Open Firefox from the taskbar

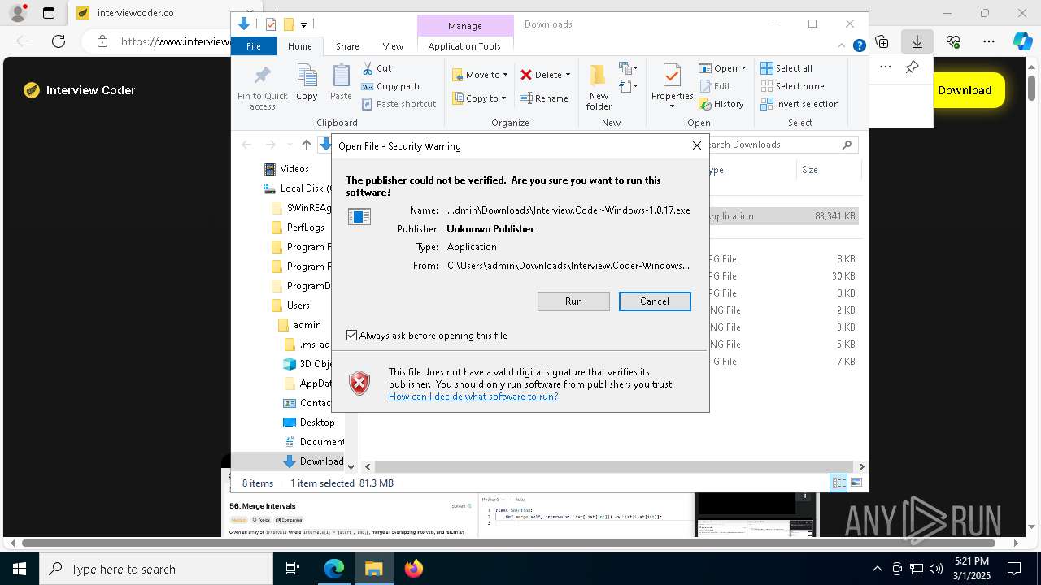coord(413,569)
